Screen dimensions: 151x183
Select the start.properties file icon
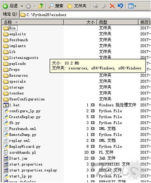[6, 164]
